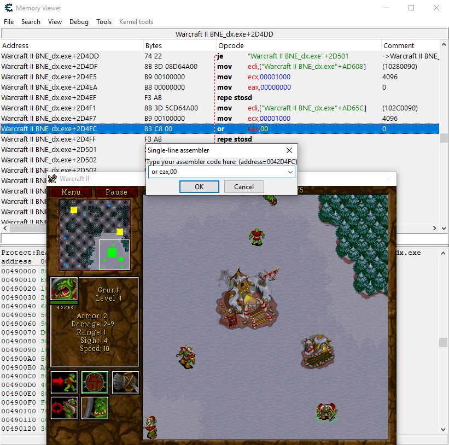The width and height of the screenshot is (449, 445).
Task: Select the row at address +2D4DF
Action: coord(220,66)
